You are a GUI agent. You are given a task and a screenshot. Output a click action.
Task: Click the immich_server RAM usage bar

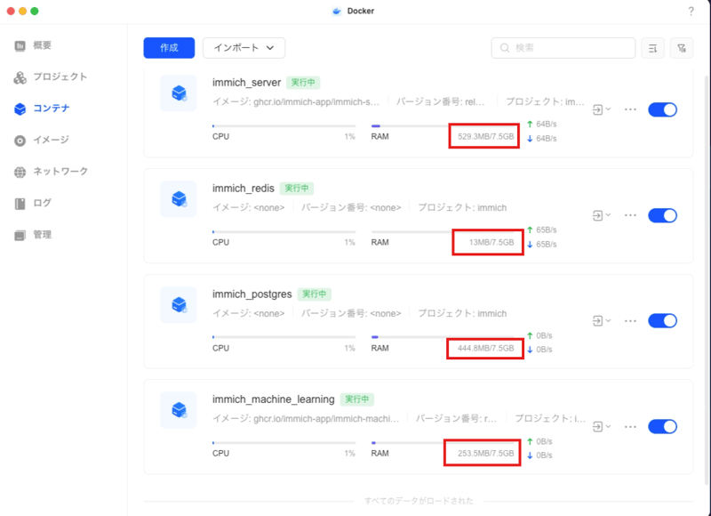pyautogui.click(x=443, y=126)
